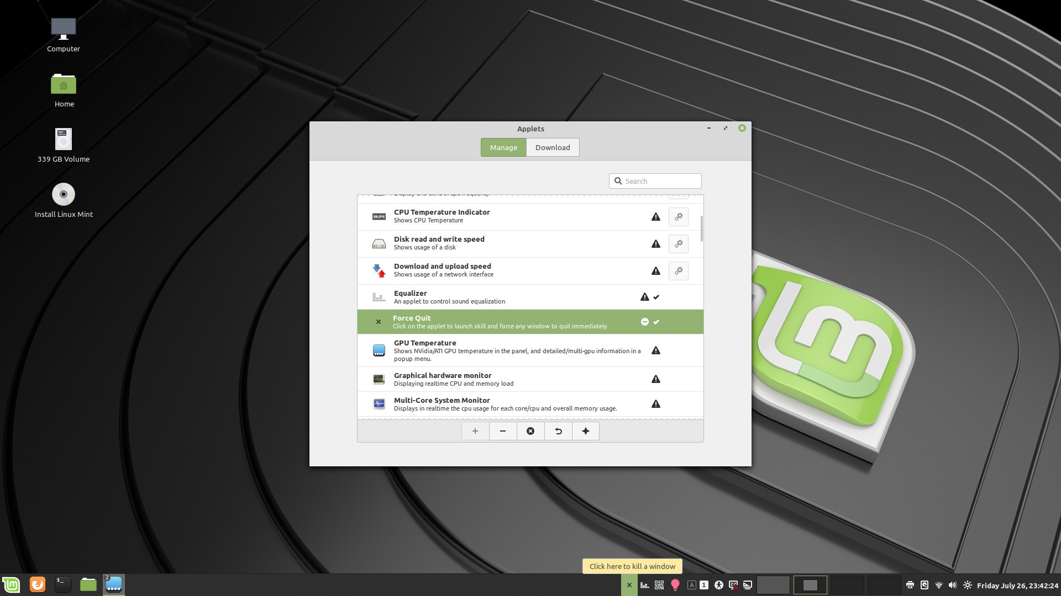Click the restore default applets button
The width and height of the screenshot is (1061, 596).
[x=558, y=430]
